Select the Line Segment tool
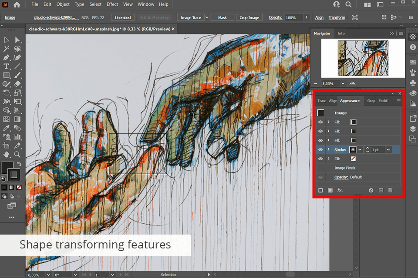Image resolution: width=418 pixels, height=278 pixels. pos(17,66)
